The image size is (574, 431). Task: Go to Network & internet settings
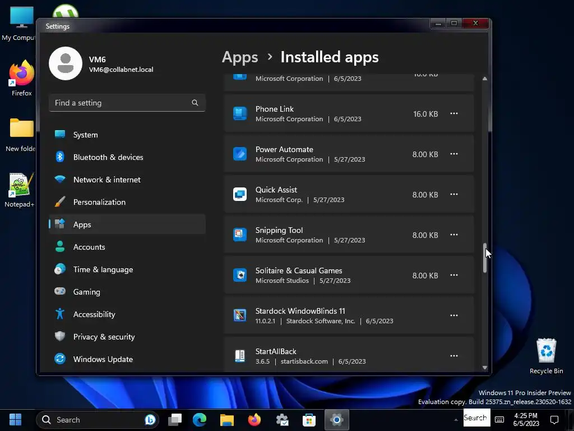[127, 180]
